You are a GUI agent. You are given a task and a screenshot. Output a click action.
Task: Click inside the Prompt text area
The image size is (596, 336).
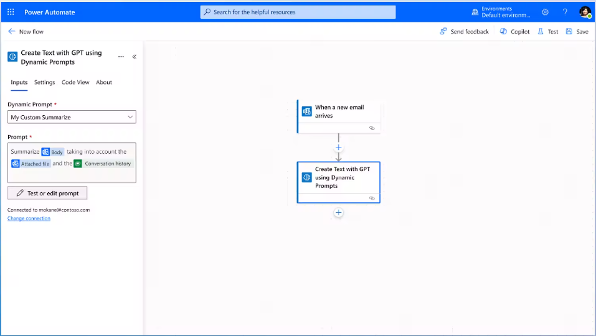click(72, 162)
